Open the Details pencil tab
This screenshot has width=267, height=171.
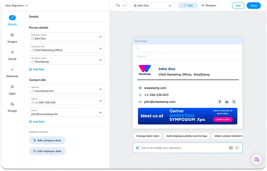[x=12, y=21]
